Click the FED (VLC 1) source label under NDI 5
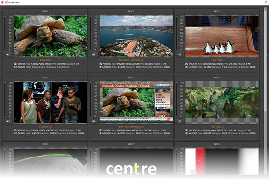The image size is (269, 183). click(217, 127)
